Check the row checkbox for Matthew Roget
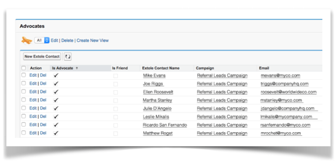Viewport: 336px width, 163px height. point(24,133)
